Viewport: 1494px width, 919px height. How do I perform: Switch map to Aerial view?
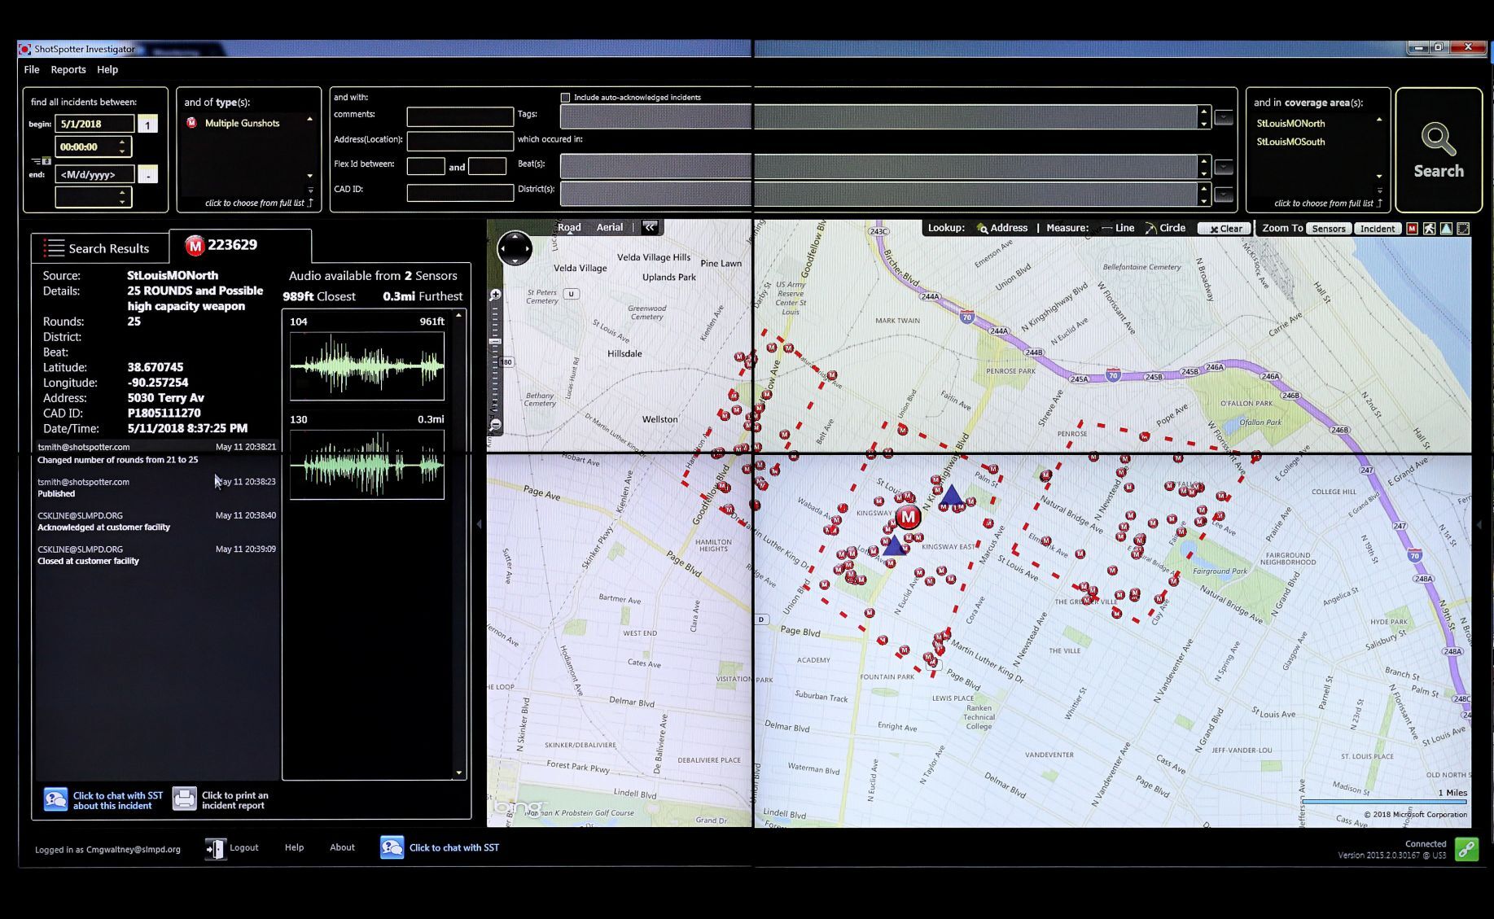tap(610, 227)
